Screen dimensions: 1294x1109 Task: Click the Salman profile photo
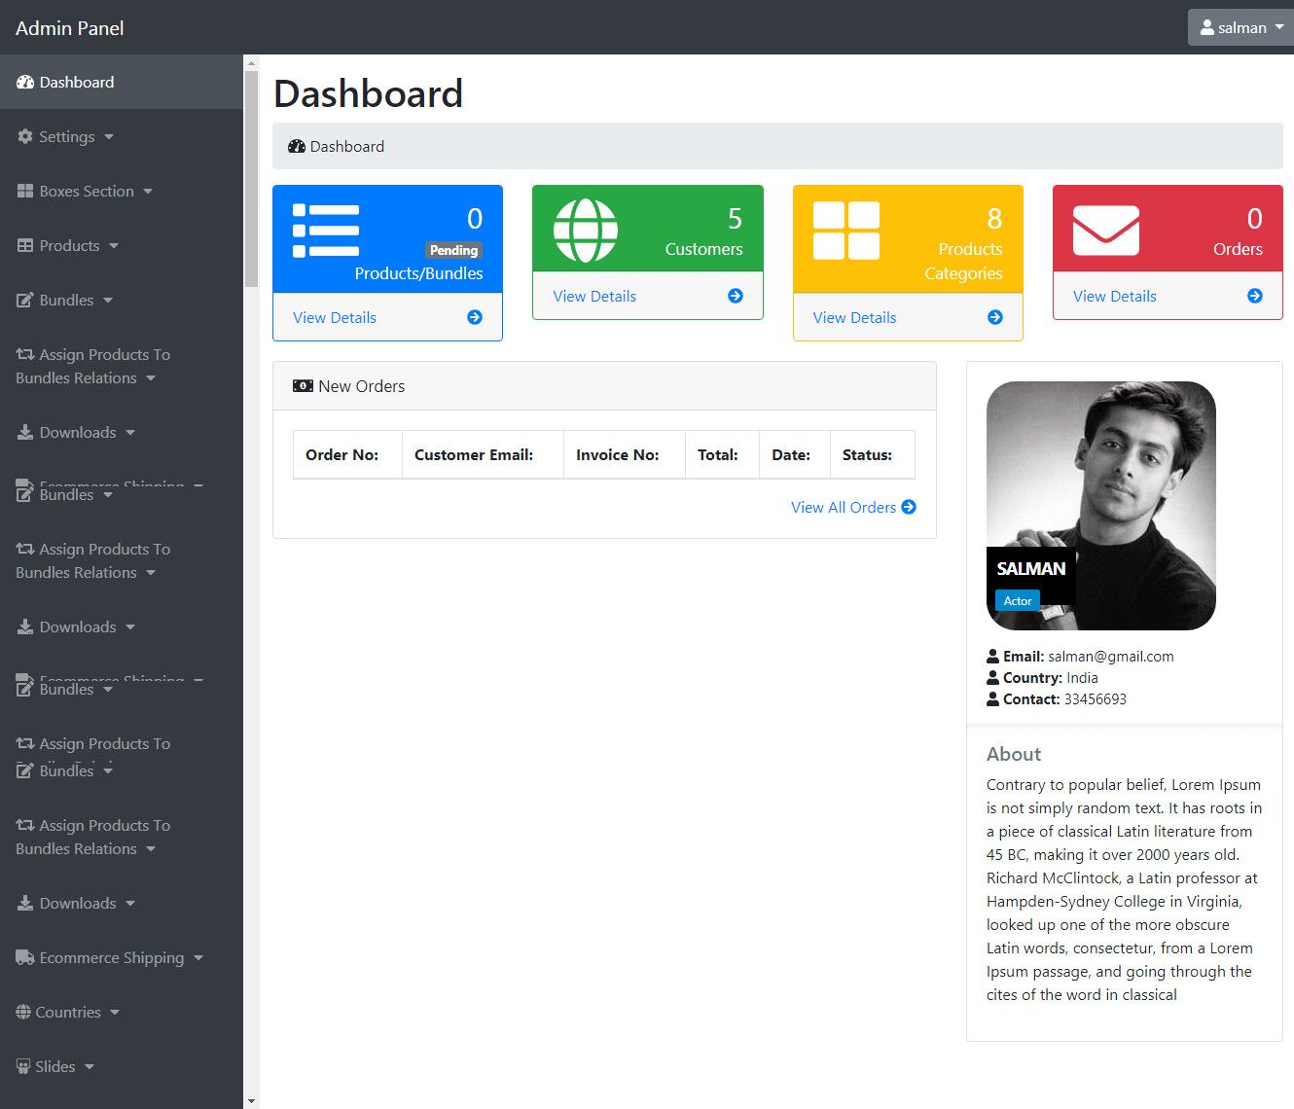(1100, 505)
